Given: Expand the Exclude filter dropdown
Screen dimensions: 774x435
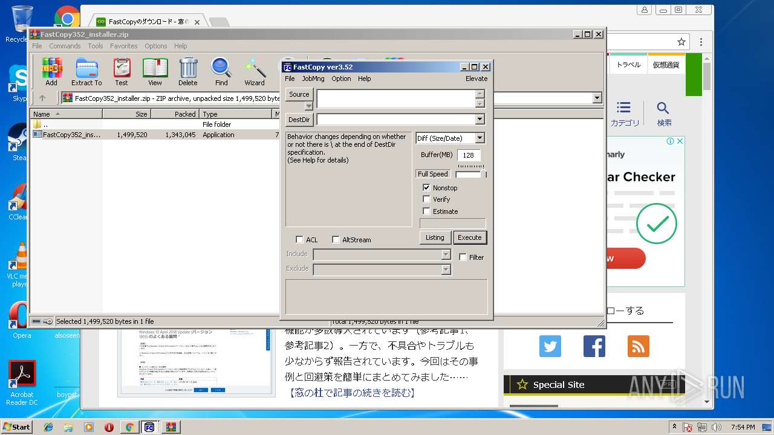Looking at the screenshot, I should pyautogui.click(x=446, y=269).
